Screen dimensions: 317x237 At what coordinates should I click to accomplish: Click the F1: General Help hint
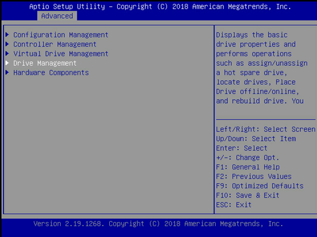(x=248, y=167)
